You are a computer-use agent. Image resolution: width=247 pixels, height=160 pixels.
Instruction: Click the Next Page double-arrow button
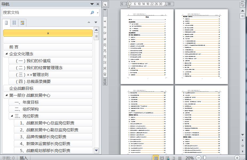(242, 151)
